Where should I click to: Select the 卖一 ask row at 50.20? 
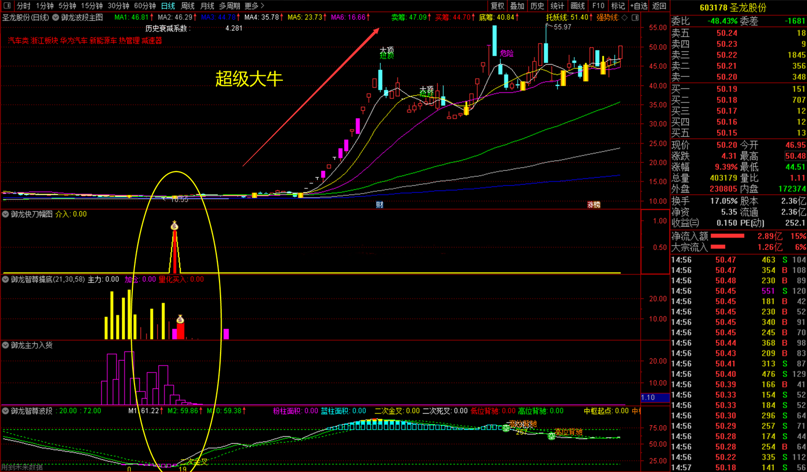[738, 77]
